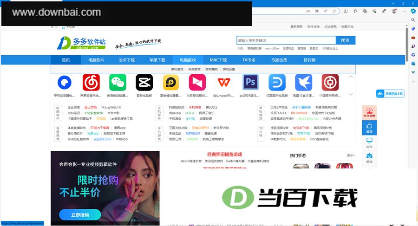Open the Photoshop ps2024 icon
The height and width of the screenshot is (226, 418).
250,82
